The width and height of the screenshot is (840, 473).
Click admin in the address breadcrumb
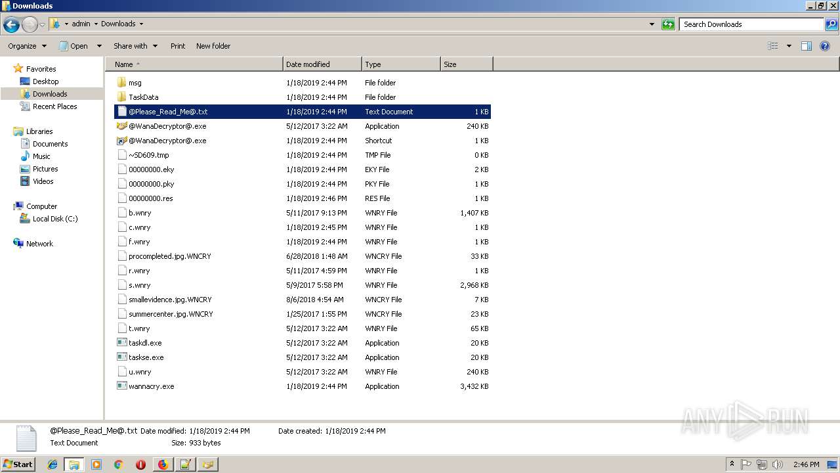point(81,24)
